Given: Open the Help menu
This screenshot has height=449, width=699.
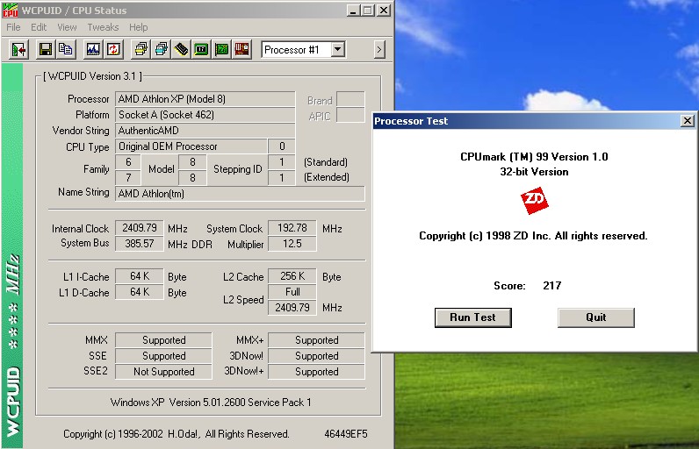Looking at the screenshot, I should (x=139, y=27).
